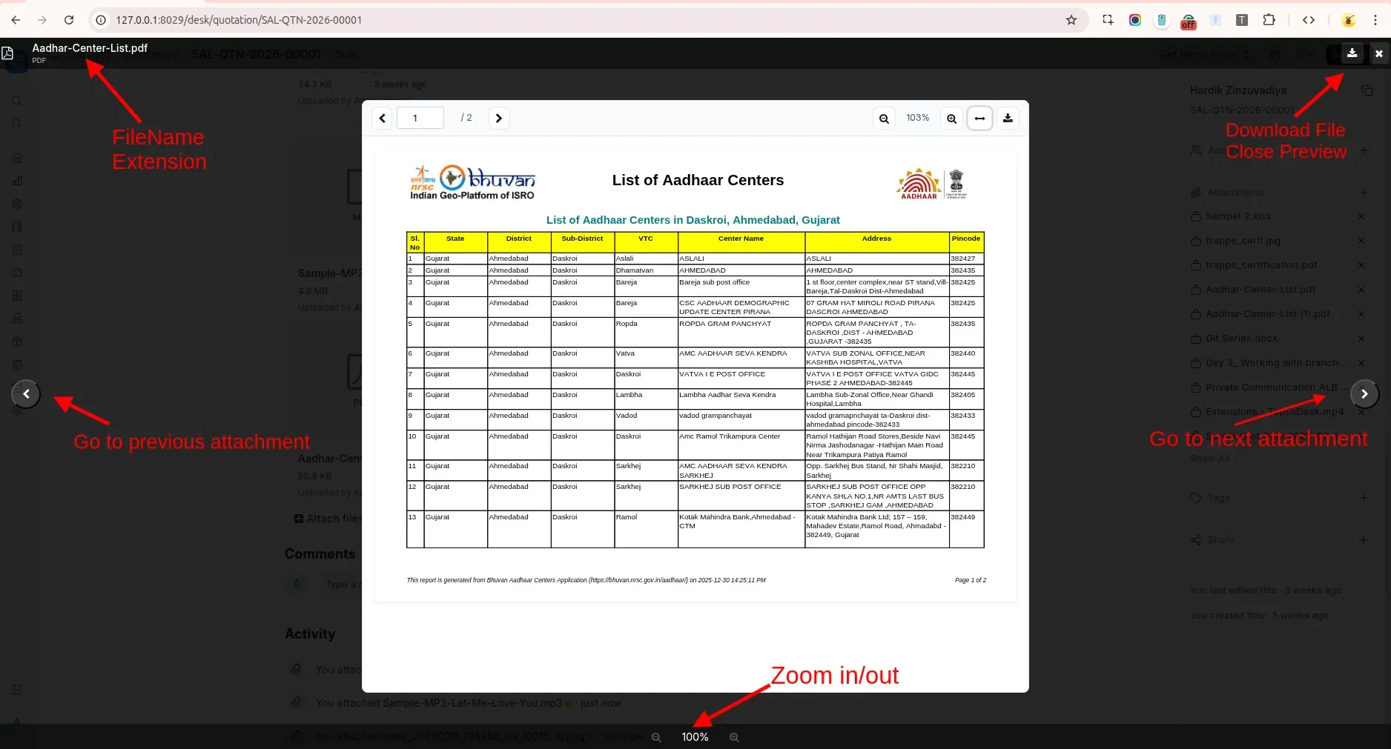This screenshot has height=749, width=1391.
Task: Go to next PDF page
Action: click(499, 119)
